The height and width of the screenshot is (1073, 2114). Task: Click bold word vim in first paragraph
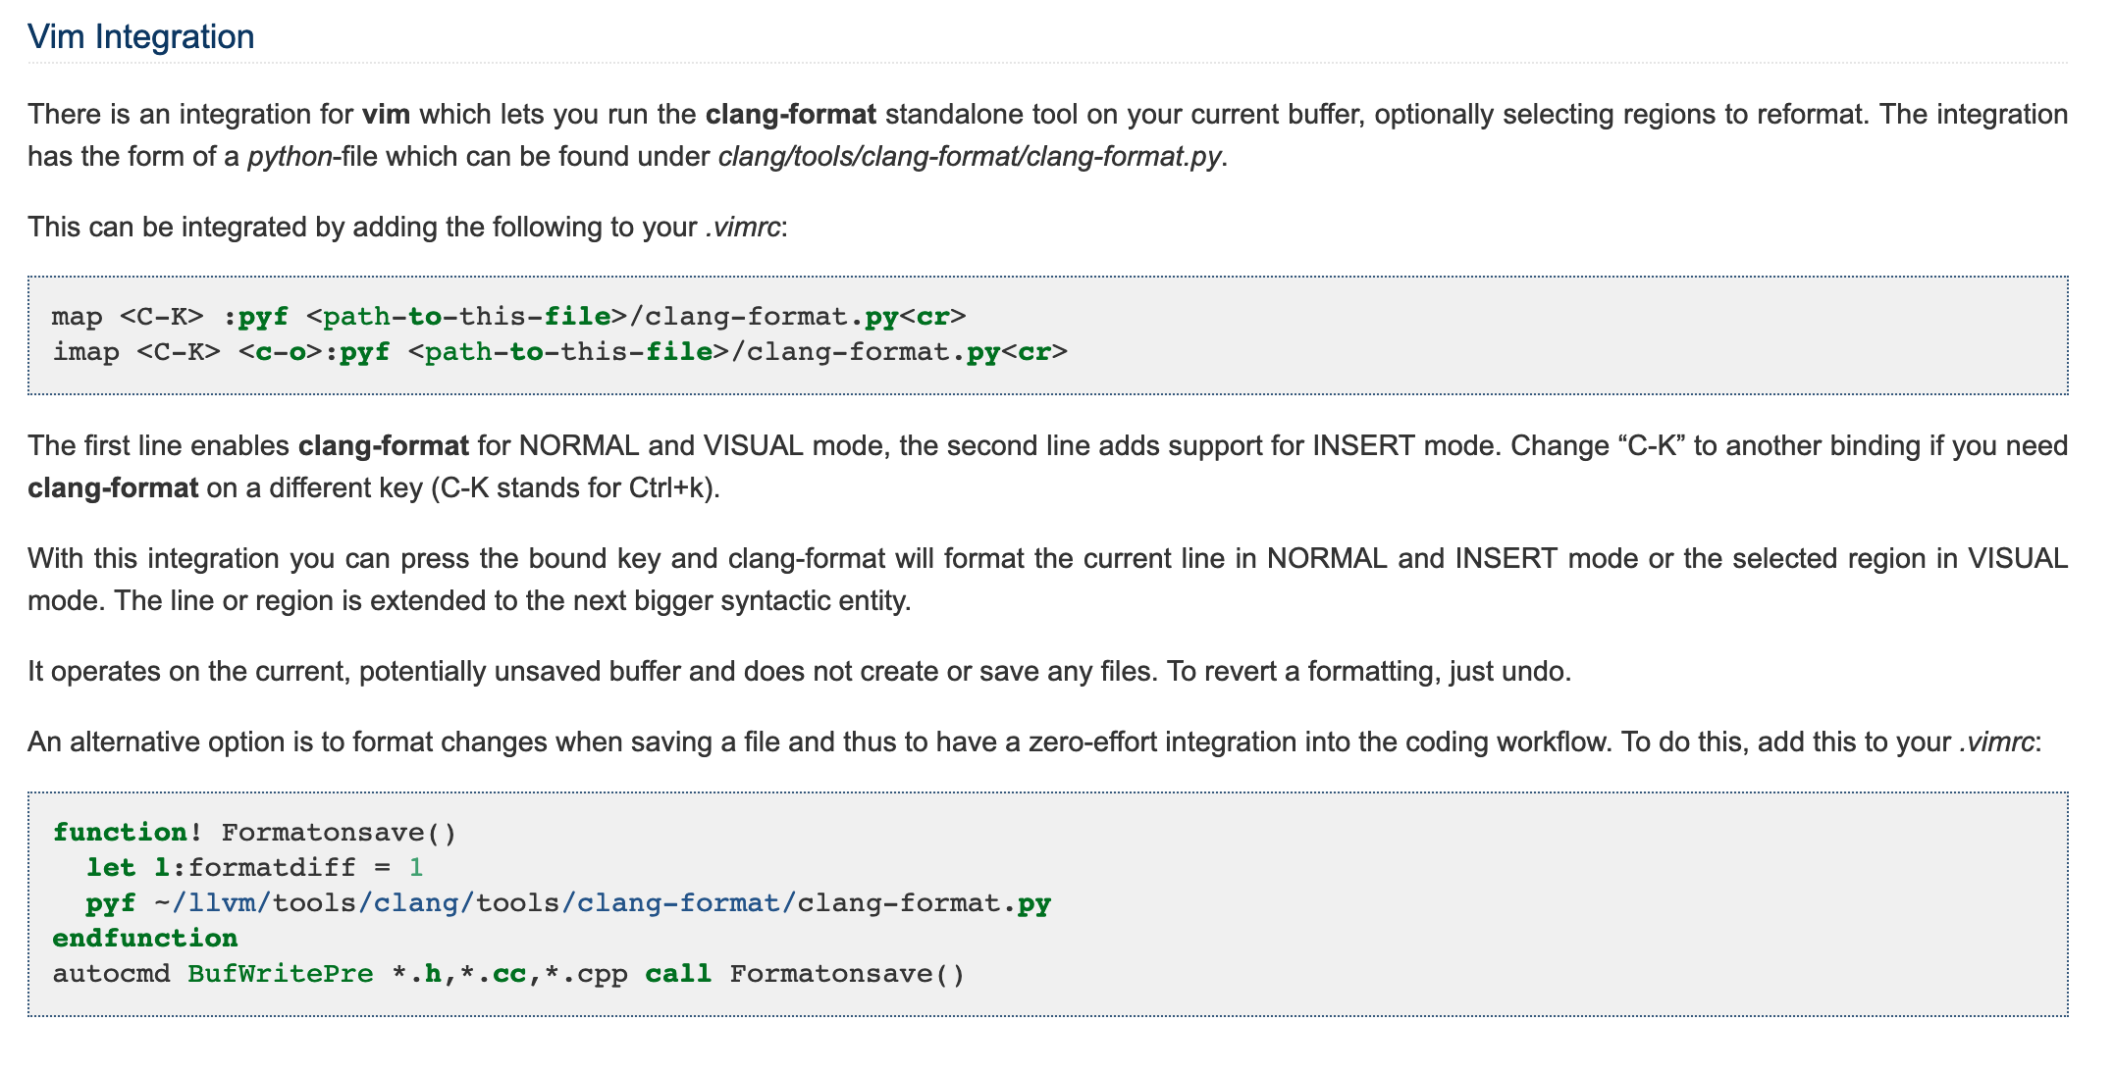tap(386, 115)
